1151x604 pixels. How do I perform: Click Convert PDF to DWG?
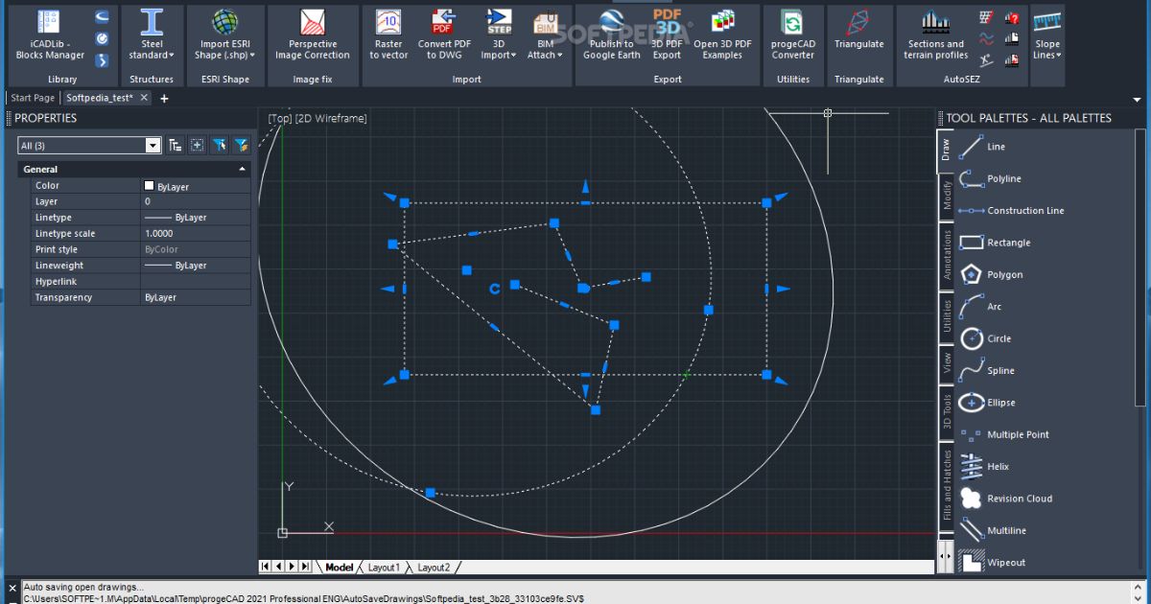pyautogui.click(x=444, y=35)
